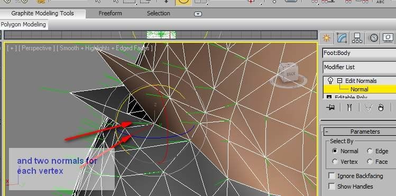Image resolution: width=396 pixels, height=196 pixels.
Task: Enable Ignore Backfacing checkbox
Action: pyautogui.click(x=331, y=176)
